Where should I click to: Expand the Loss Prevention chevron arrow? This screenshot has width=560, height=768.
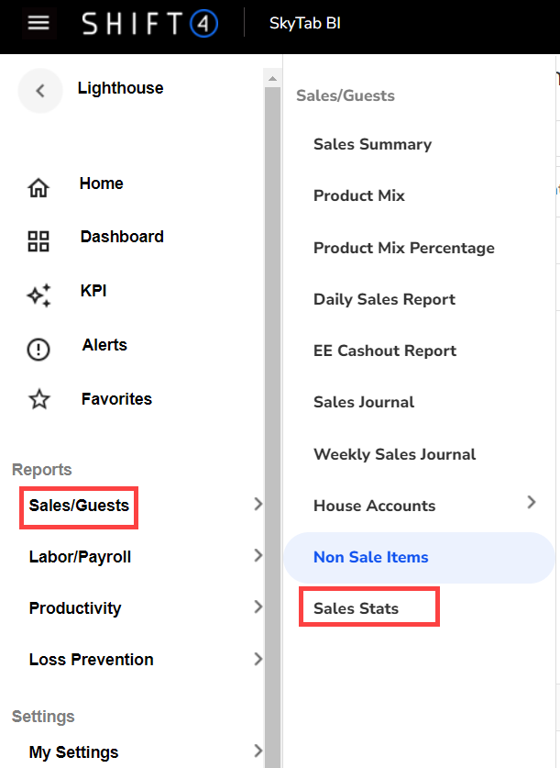(x=258, y=658)
